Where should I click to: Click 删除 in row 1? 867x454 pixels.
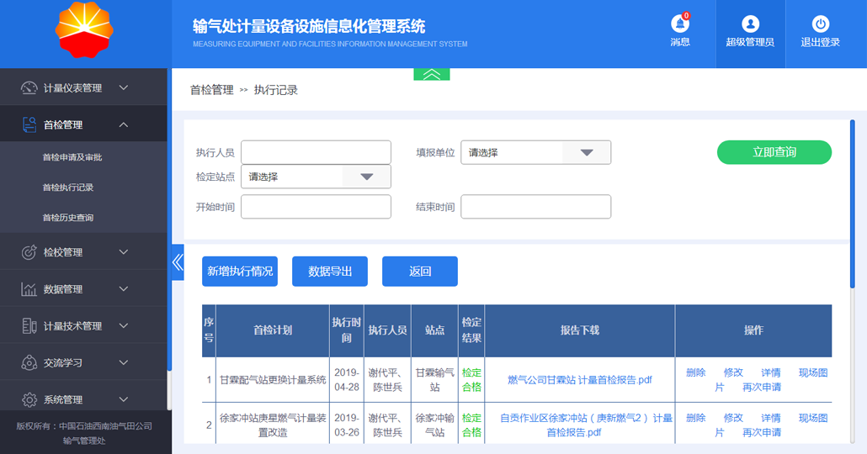696,372
